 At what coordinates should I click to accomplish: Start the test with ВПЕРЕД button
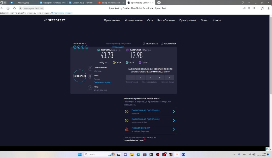(x=80, y=76)
